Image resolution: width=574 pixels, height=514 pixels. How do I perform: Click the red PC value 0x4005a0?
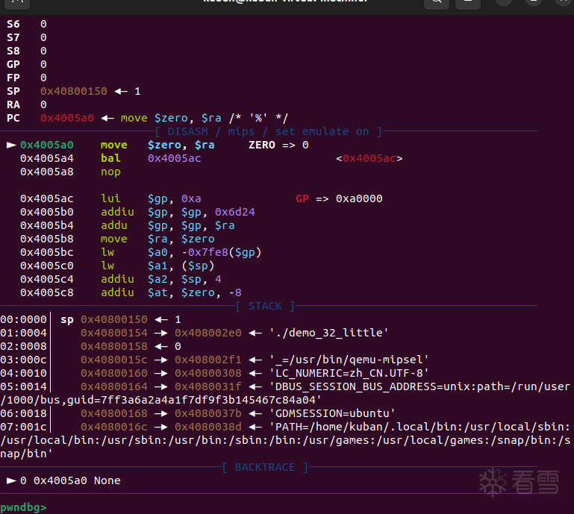click(67, 118)
